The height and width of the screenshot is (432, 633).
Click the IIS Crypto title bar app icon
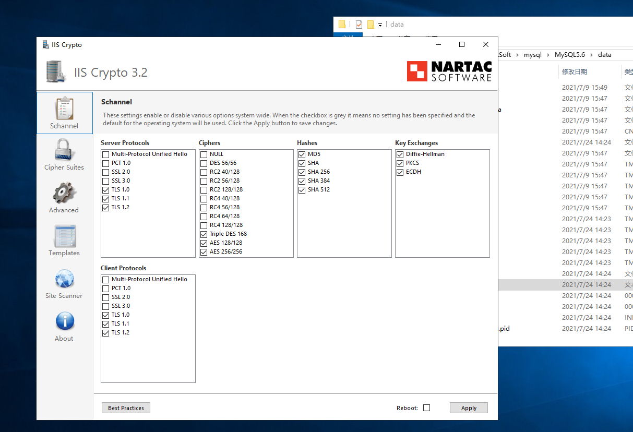(46, 45)
